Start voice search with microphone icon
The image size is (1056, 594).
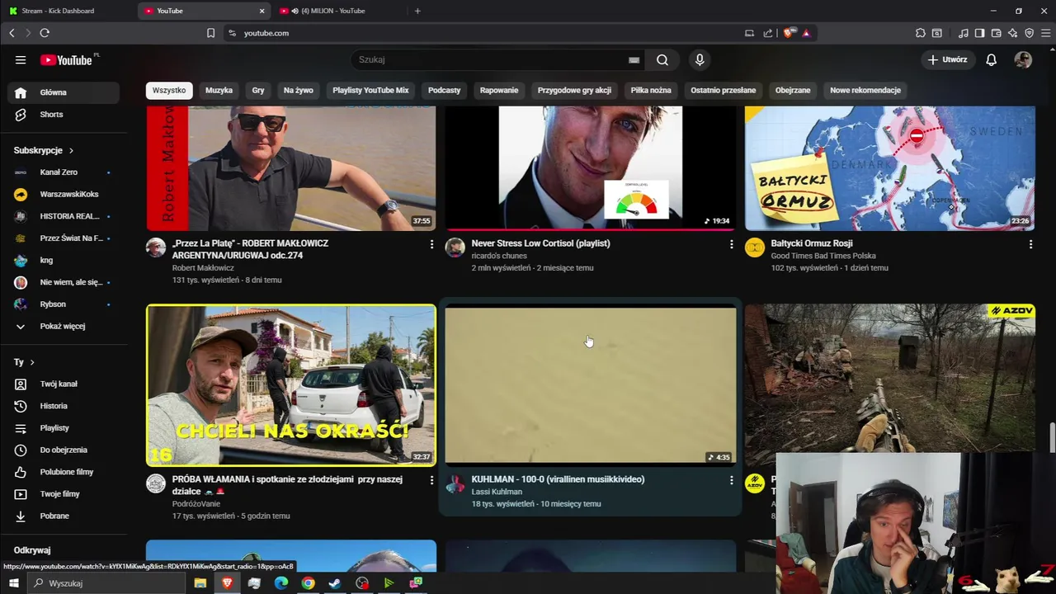click(x=700, y=59)
